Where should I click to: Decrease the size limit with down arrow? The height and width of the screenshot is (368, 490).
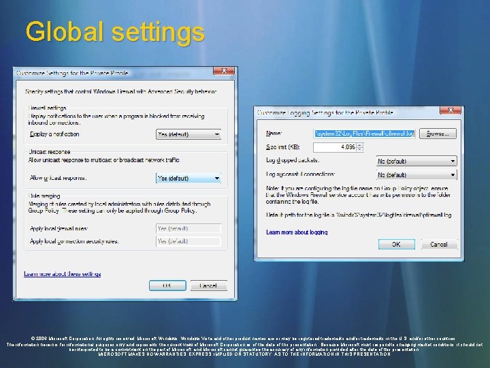(x=360, y=149)
